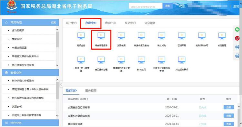Open the 发票使用 module icon
Screen dimensions: 242x127
tap(121, 36)
